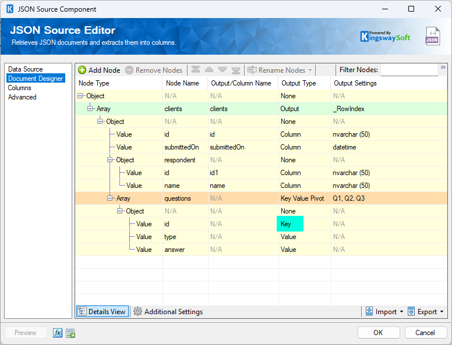Image resolution: width=452 pixels, height=345 pixels.
Task: Click the Cancel button
Action: click(x=425, y=333)
